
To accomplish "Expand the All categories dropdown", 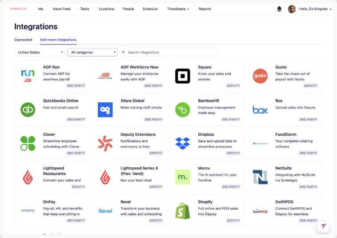I will coord(92,52).
